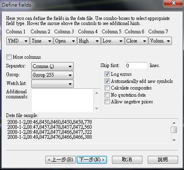Expand the Group 255 combo box
Image resolution: width=184 pixels, height=170 pixels.
[x=52, y=75]
